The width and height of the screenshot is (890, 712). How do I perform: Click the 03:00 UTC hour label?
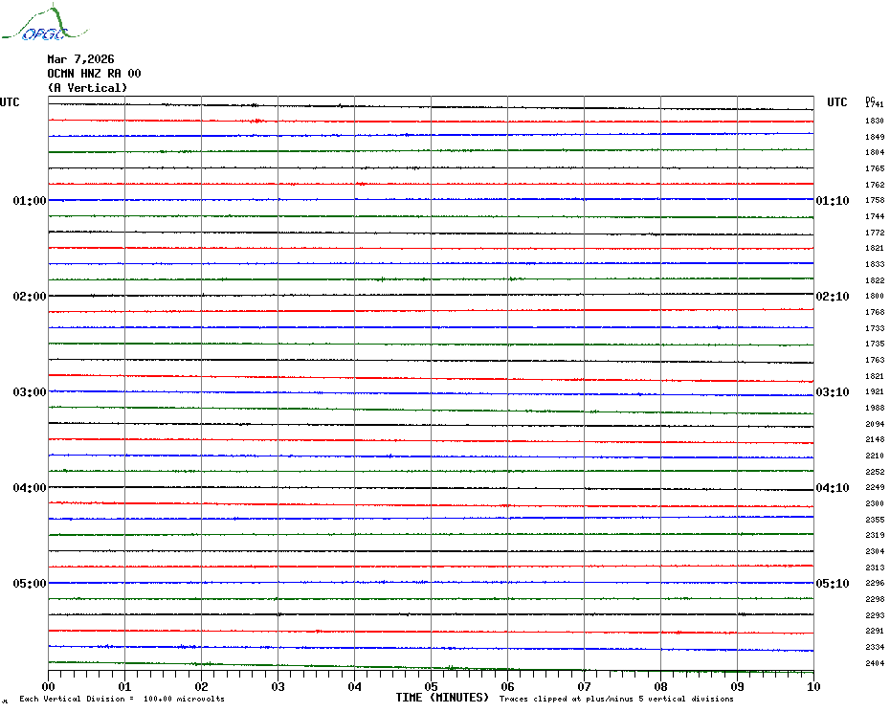(x=29, y=392)
